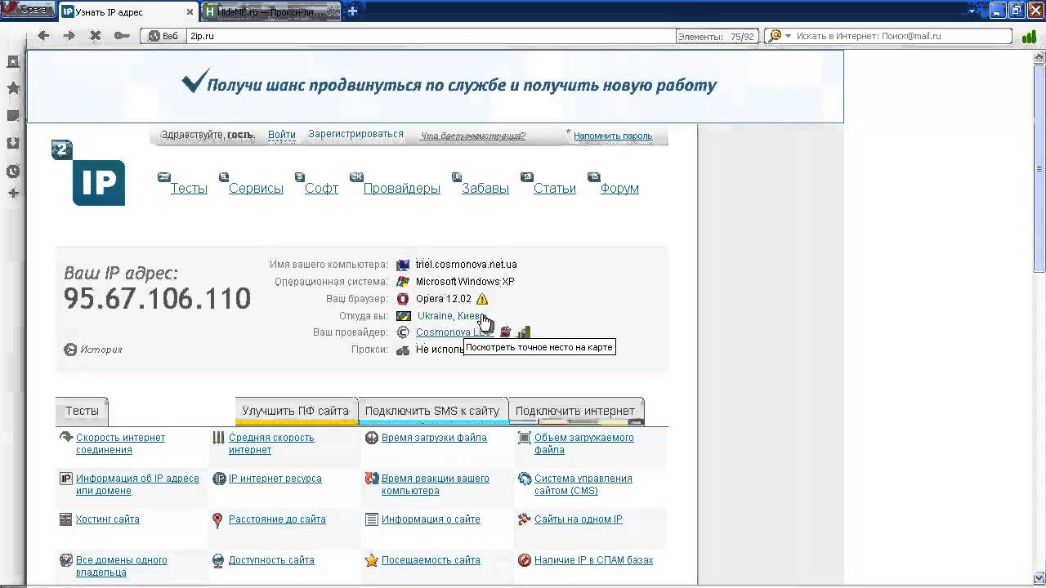Screen dimensions: 1046x588
Task: Open Доступность сайта link
Action: click(271, 560)
